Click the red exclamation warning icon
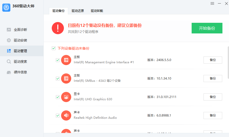 (58, 28)
